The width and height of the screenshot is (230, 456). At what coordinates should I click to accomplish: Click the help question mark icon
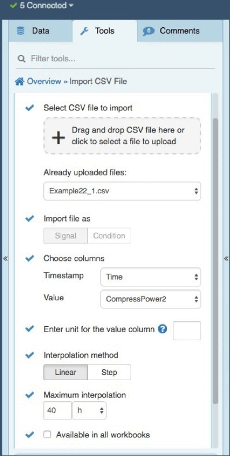click(162, 329)
